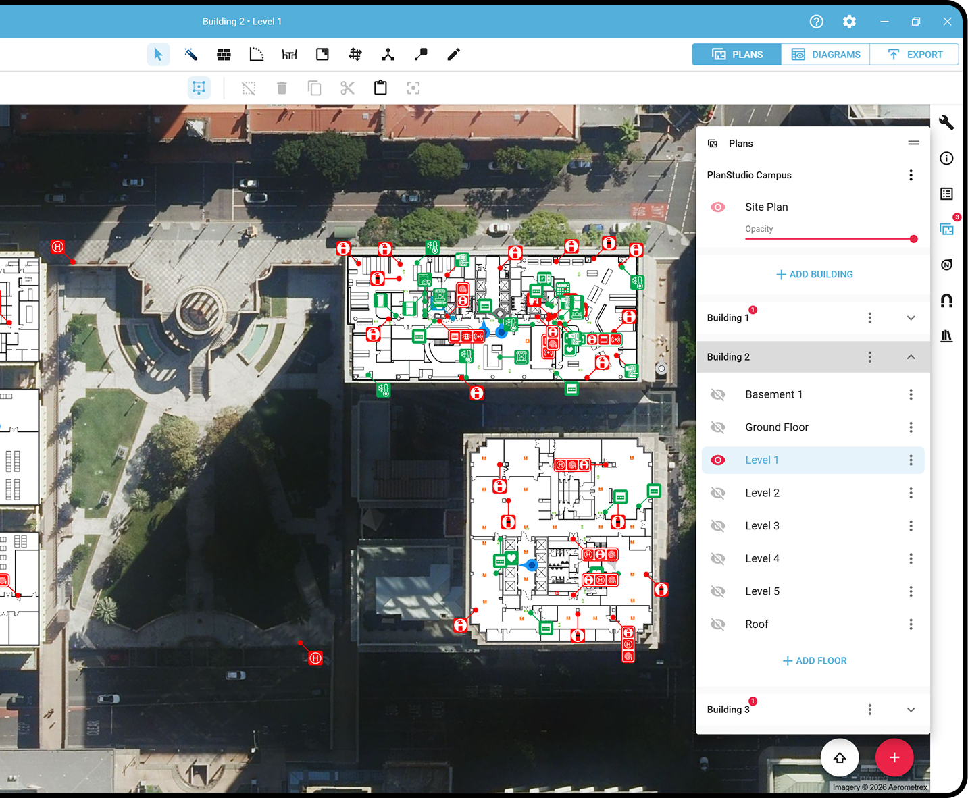Expand the Building 3 section
Screen dimensions: 968x798
coord(911,710)
